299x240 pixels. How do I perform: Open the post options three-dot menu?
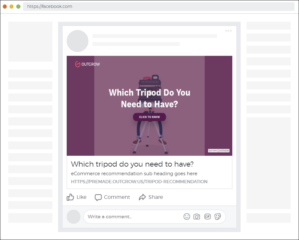pos(228,31)
